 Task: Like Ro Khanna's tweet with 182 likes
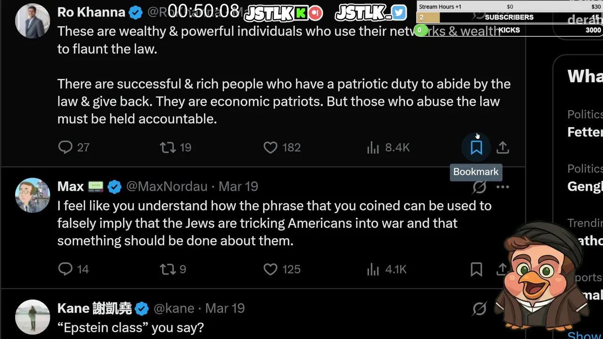tap(270, 148)
